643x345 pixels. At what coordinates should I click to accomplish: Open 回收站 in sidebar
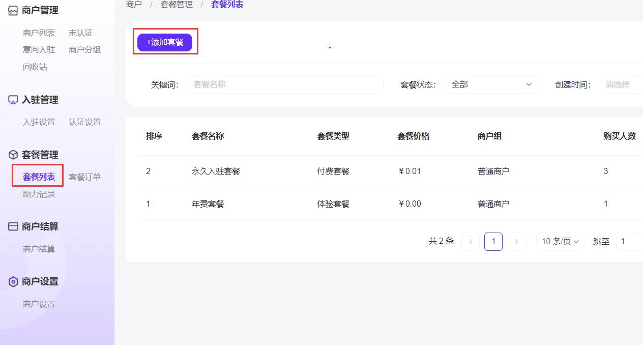click(x=35, y=67)
